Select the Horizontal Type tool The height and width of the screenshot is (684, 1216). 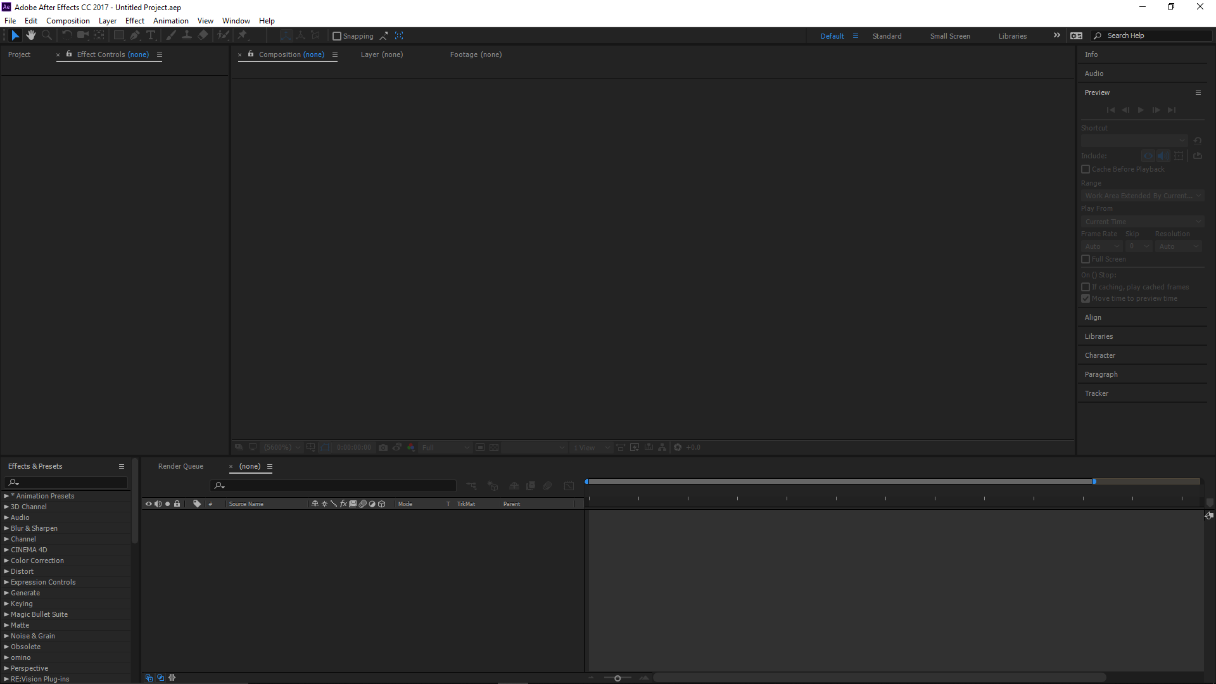[151, 35]
